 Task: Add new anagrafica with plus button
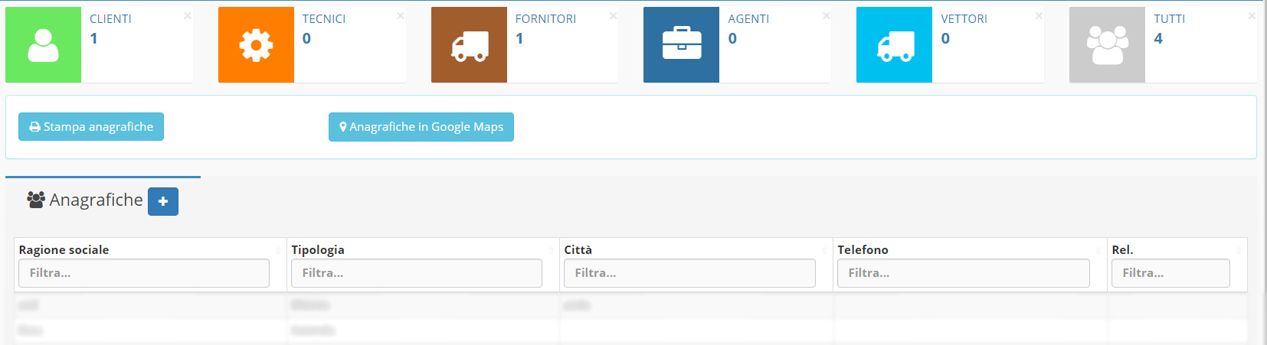point(163,201)
